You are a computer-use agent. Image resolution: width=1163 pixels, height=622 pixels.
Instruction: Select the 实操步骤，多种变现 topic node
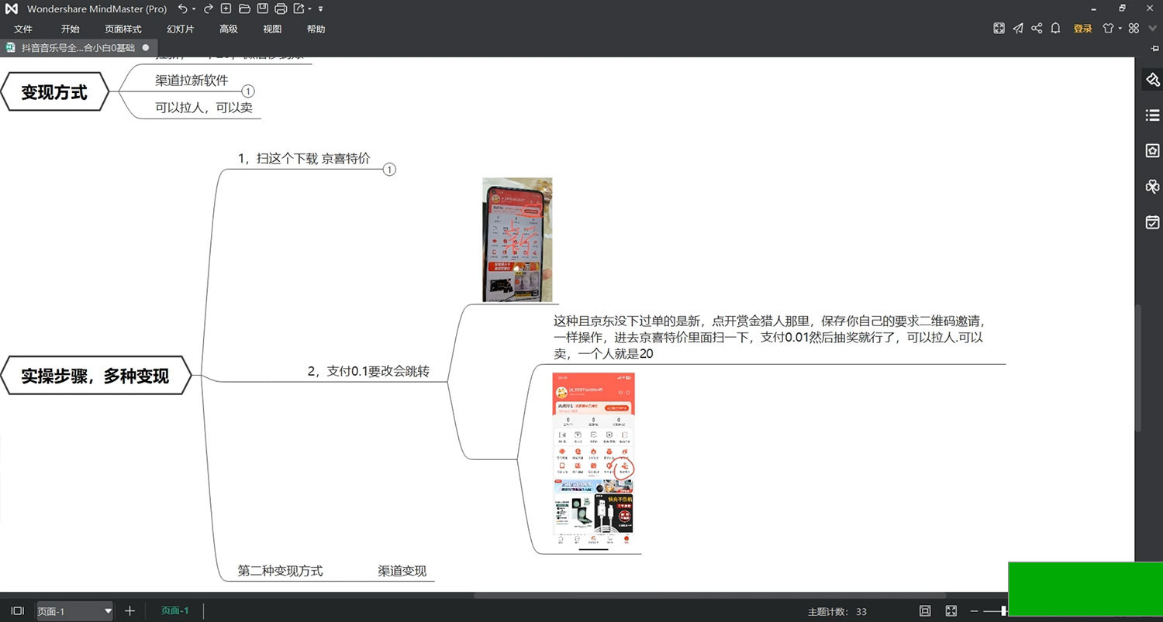95,376
